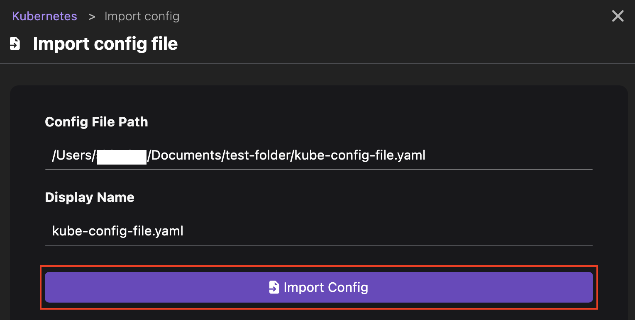This screenshot has height=320, width=635.
Task: Click the 'Import config file' page heading
Action: coord(105,43)
